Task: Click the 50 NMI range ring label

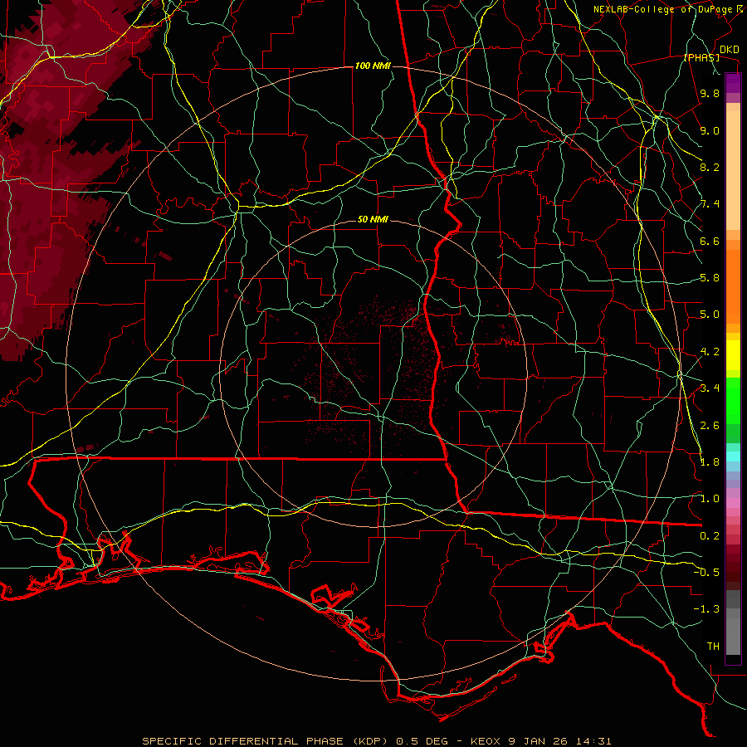Action: [x=373, y=220]
